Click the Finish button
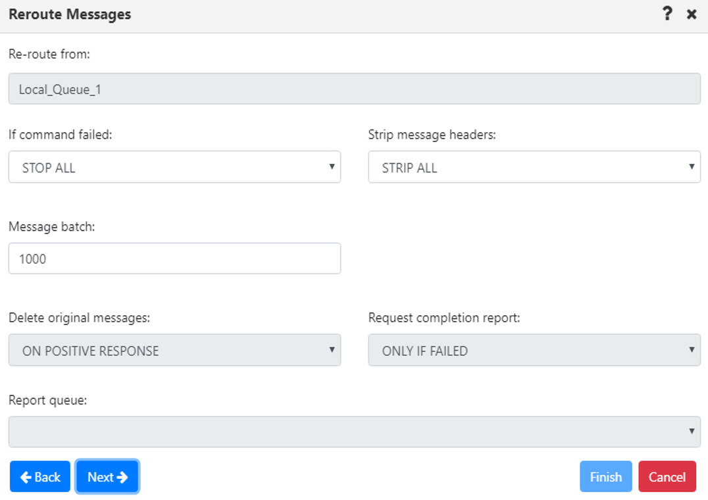 tap(605, 476)
